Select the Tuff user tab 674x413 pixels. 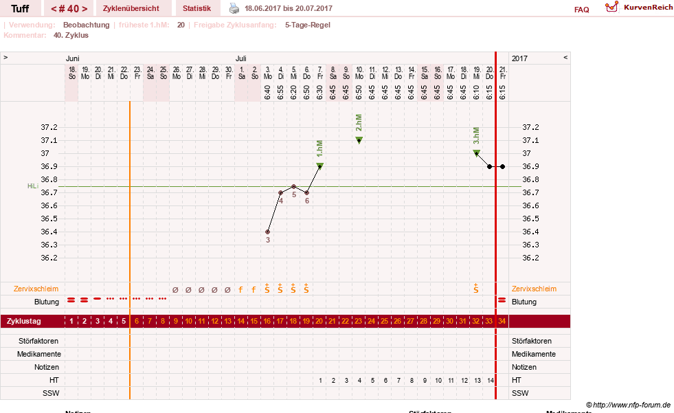[20, 9]
